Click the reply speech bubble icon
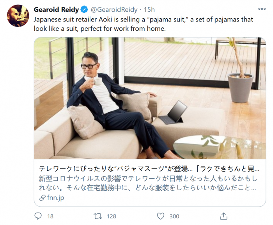This screenshot has width=273, height=225. [38, 216]
